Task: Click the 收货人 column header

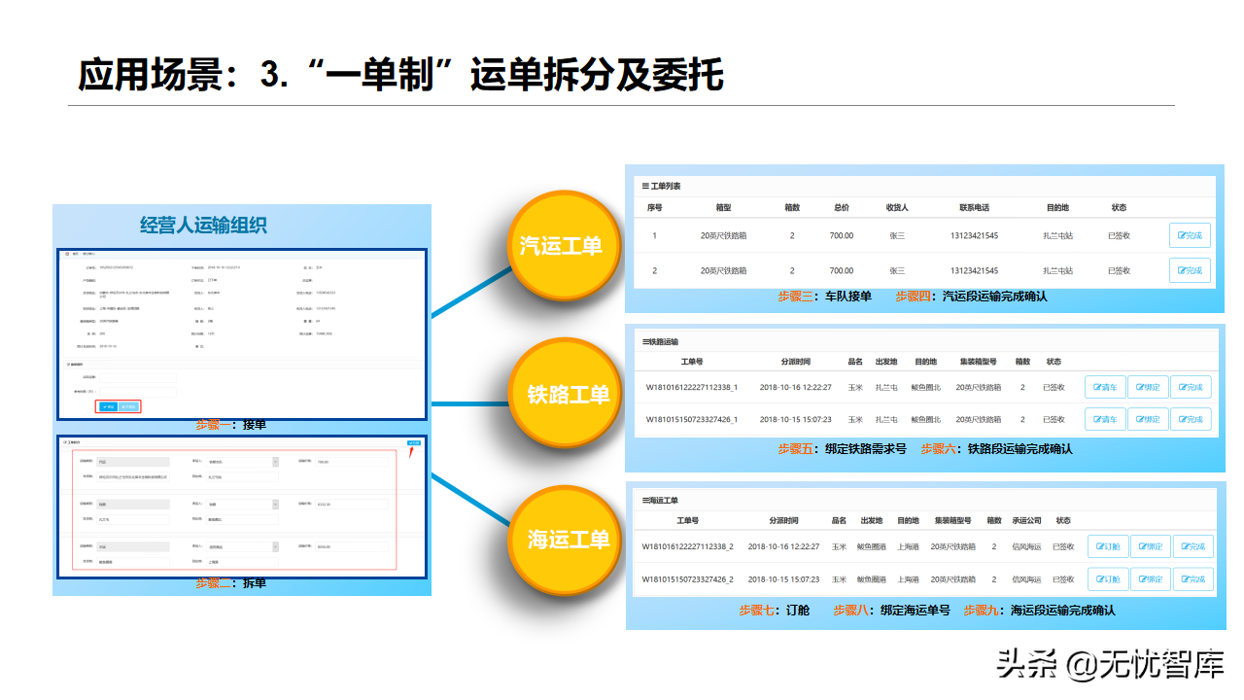Action: 897,207
